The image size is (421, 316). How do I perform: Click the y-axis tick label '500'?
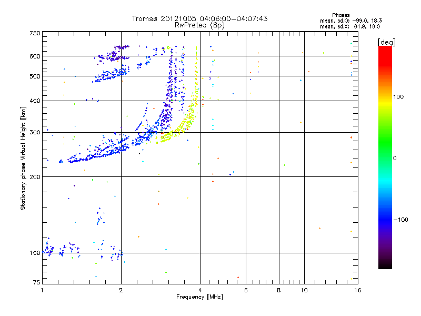point(35,76)
